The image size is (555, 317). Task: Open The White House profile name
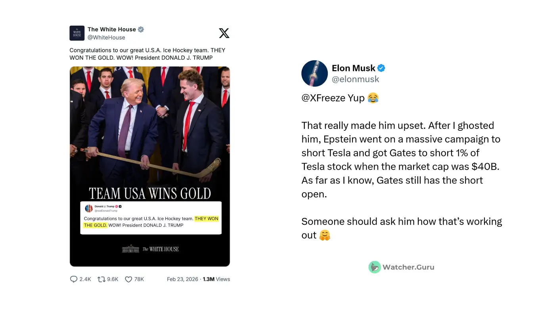pyautogui.click(x=111, y=29)
